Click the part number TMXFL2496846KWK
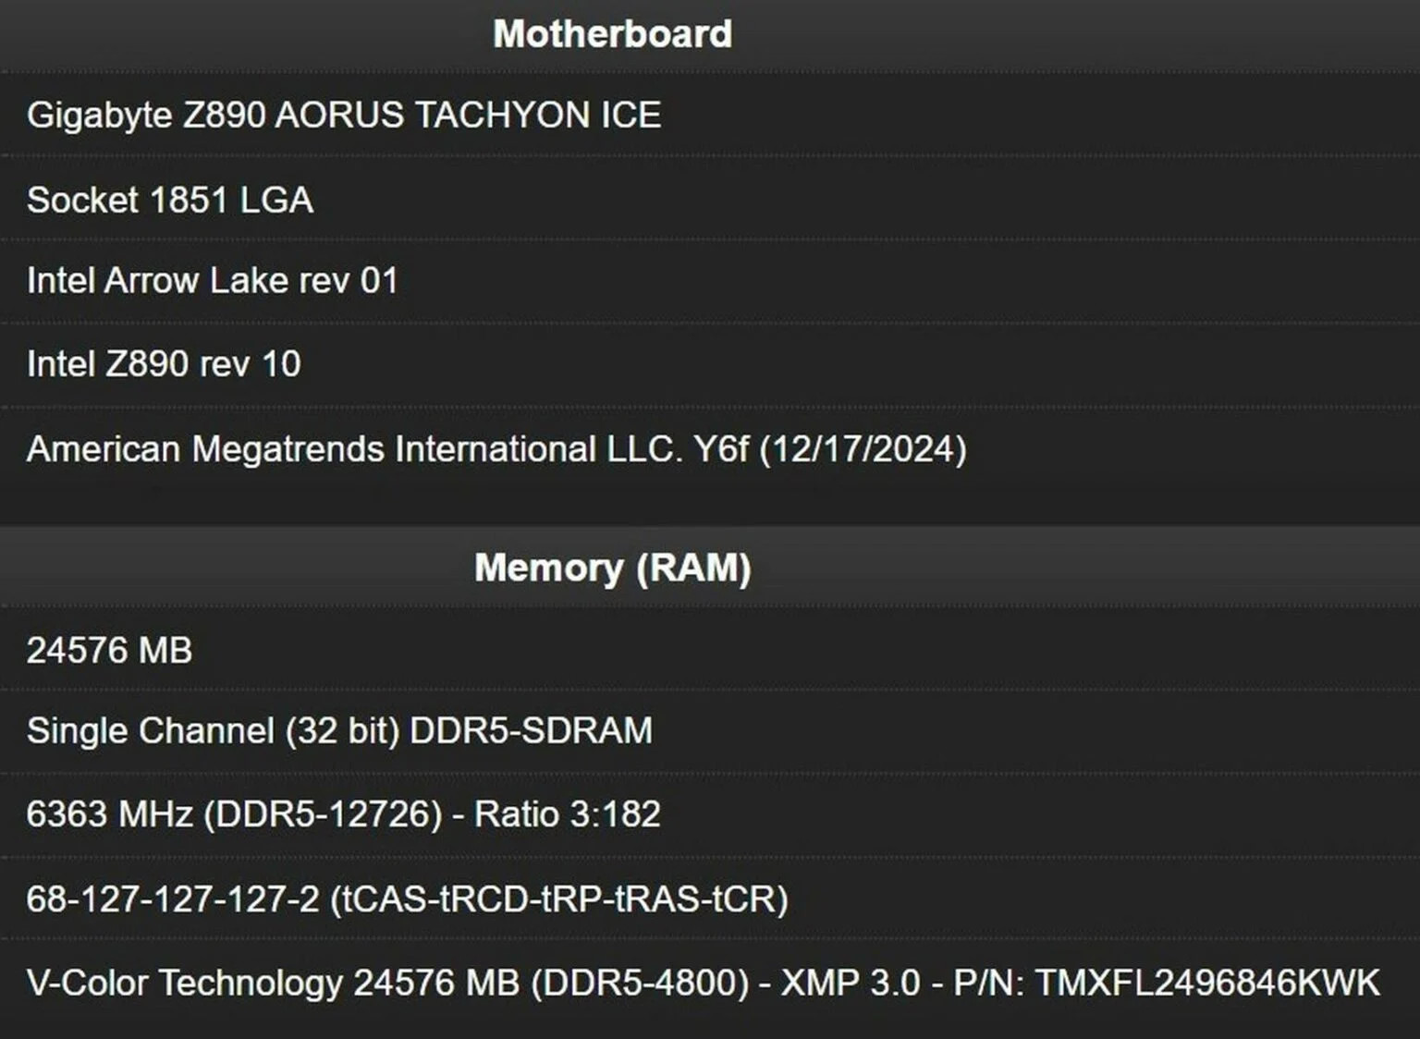Viewport: 1420px width, 1039px height. click(x=1206, y=983)
